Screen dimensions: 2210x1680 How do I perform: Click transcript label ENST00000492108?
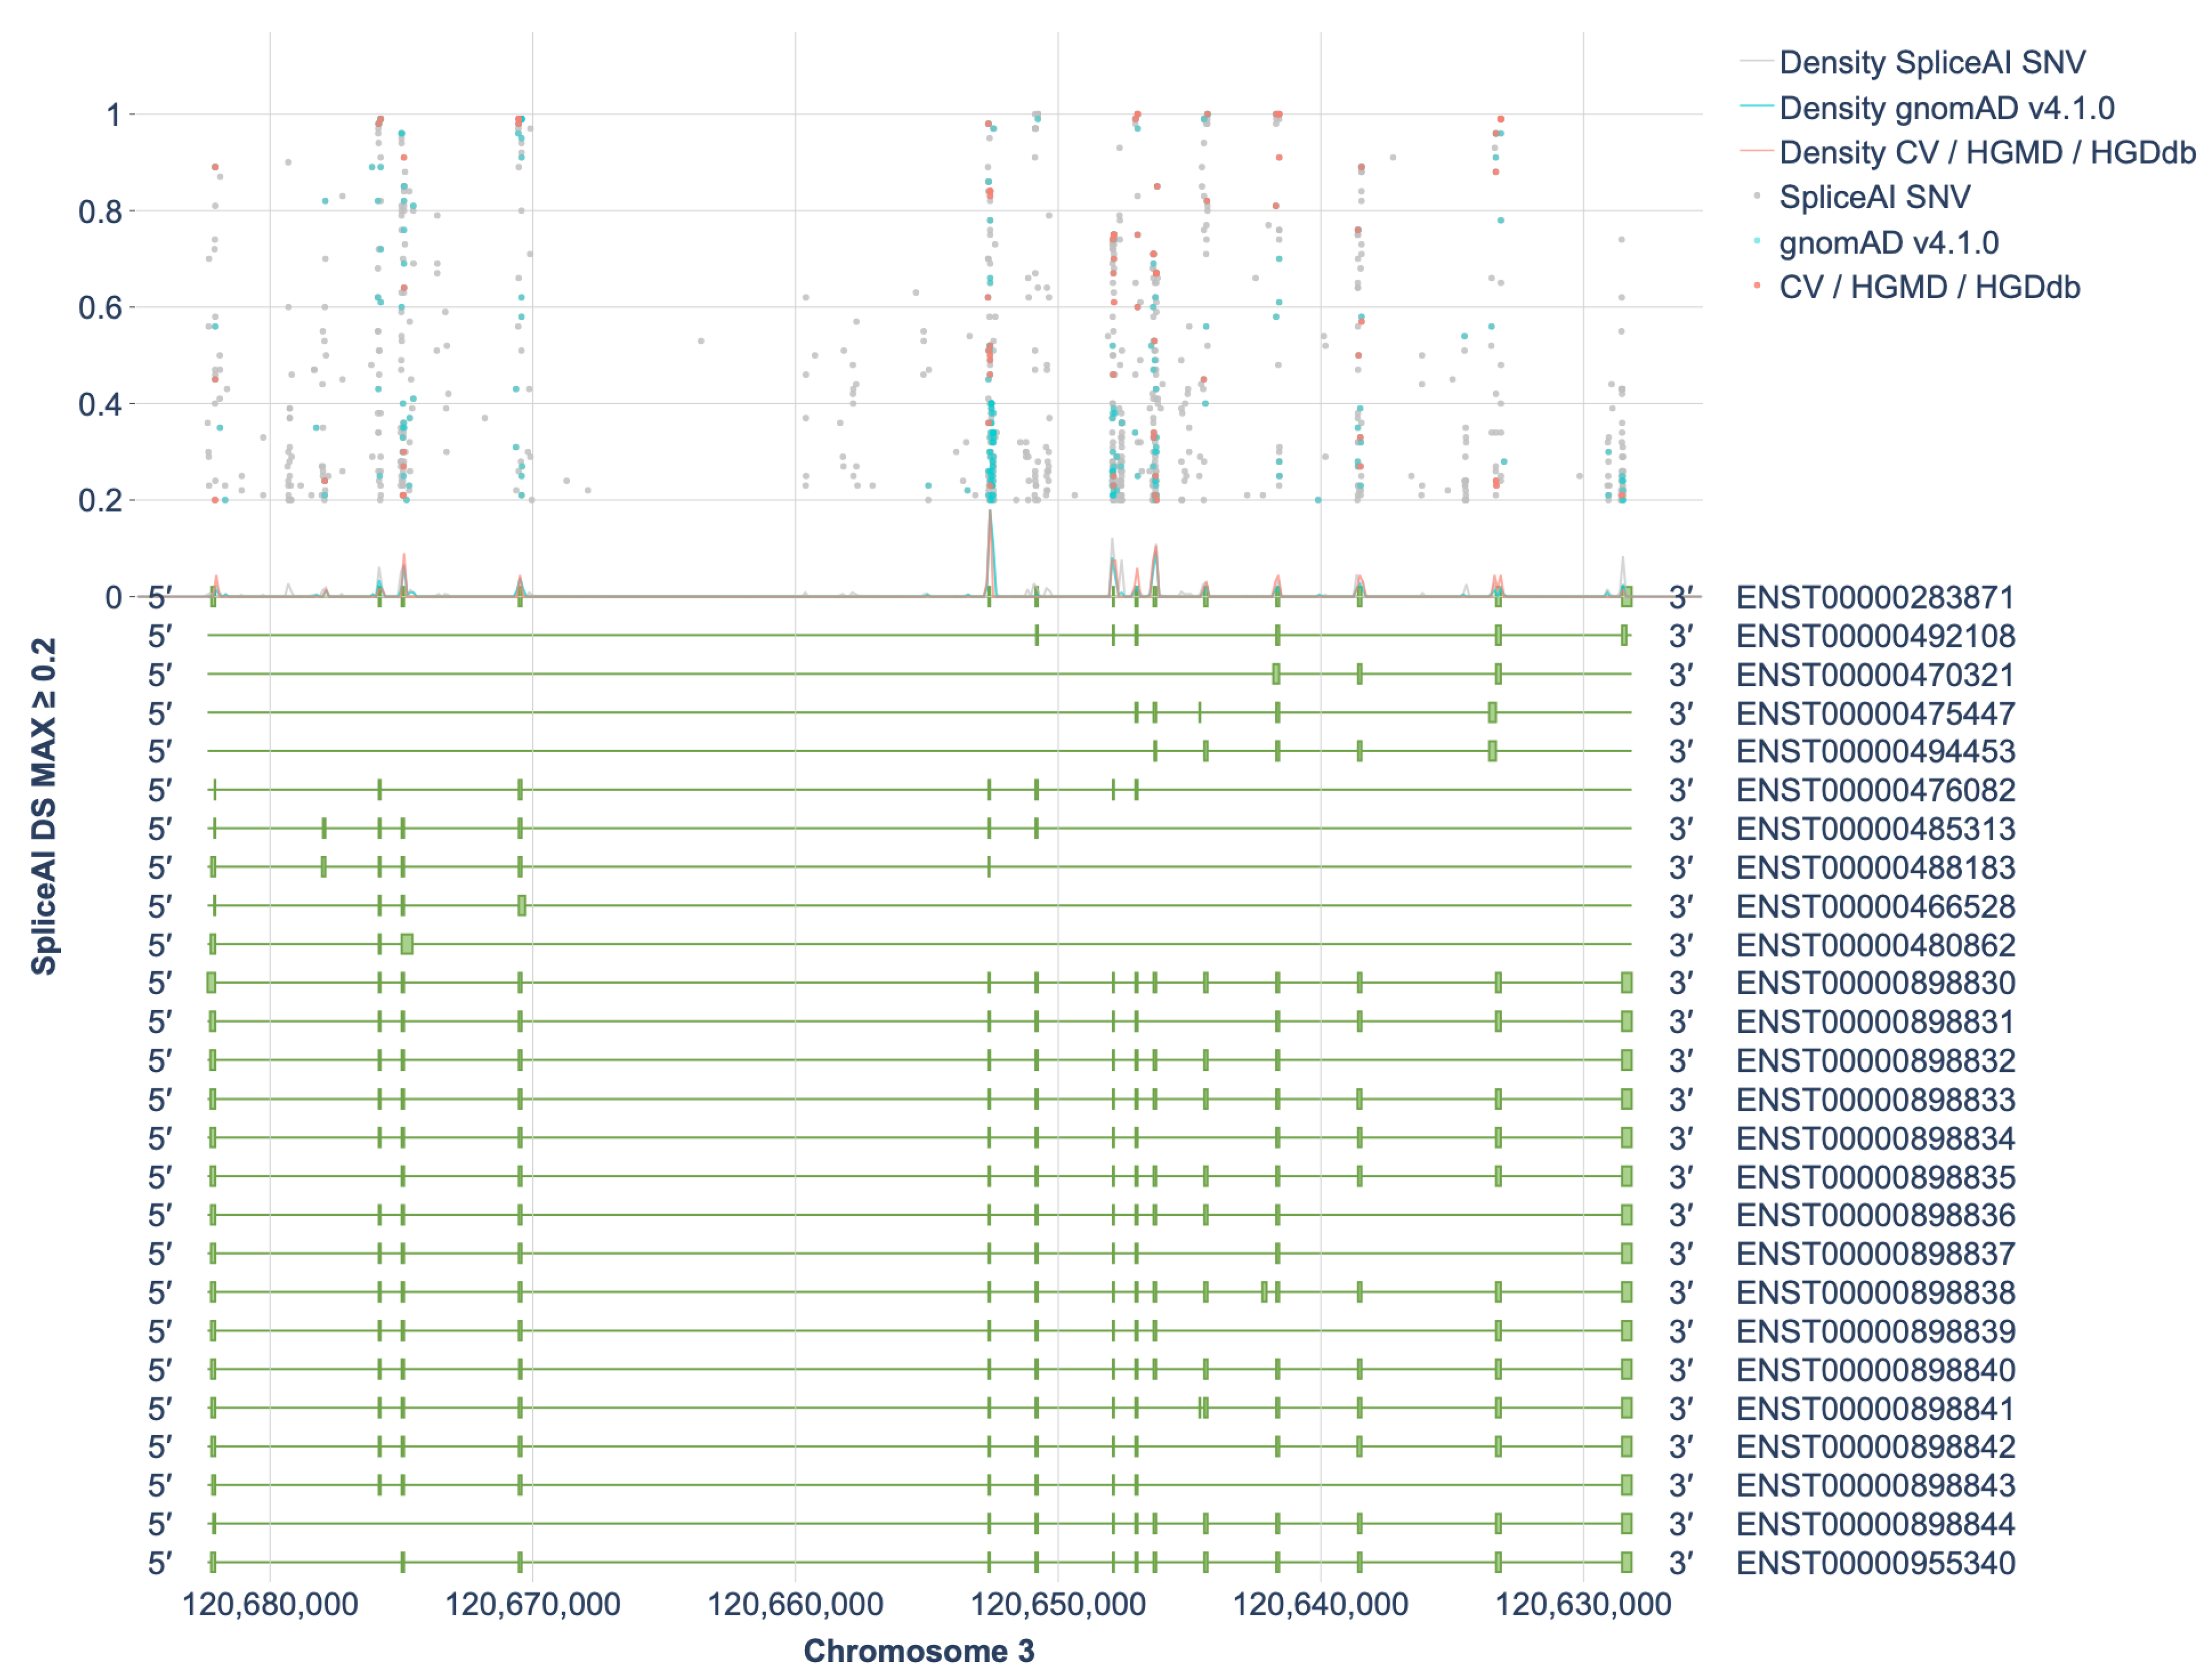pyautogui.click(x=1875, y=636)
